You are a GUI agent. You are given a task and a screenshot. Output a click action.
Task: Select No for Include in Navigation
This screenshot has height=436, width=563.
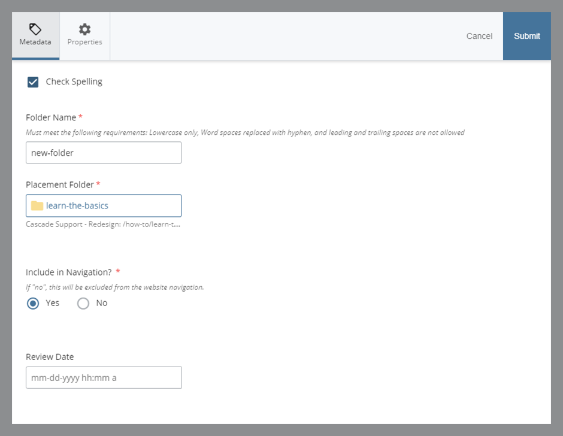83,303
